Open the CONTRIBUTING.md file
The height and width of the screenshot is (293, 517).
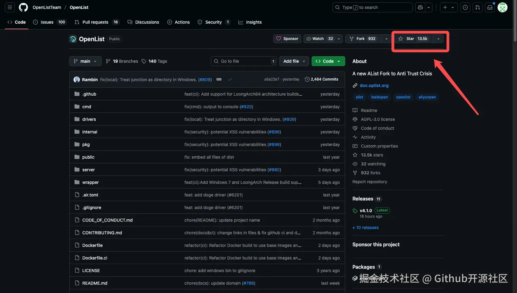coord(102,233)
